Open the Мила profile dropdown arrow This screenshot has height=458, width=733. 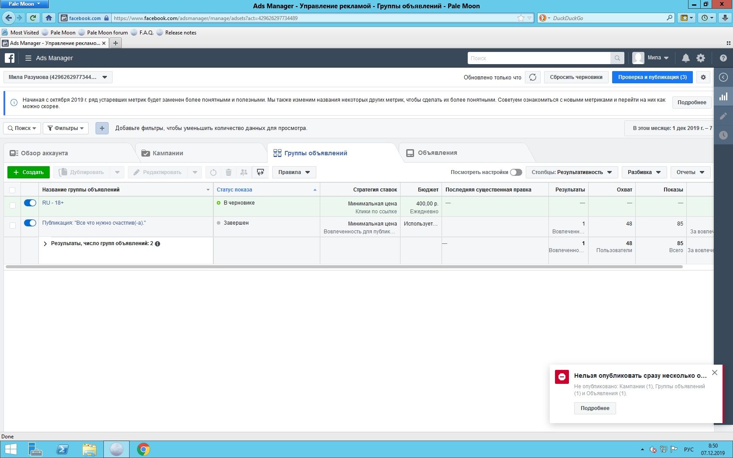tap(666, 58)
